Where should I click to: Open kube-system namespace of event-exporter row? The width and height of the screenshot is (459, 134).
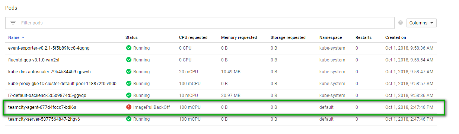[x=332, y=48]
